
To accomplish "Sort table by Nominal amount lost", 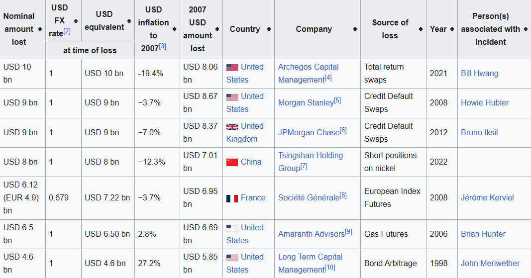I will pyautogui.click(x=40, y=29).
